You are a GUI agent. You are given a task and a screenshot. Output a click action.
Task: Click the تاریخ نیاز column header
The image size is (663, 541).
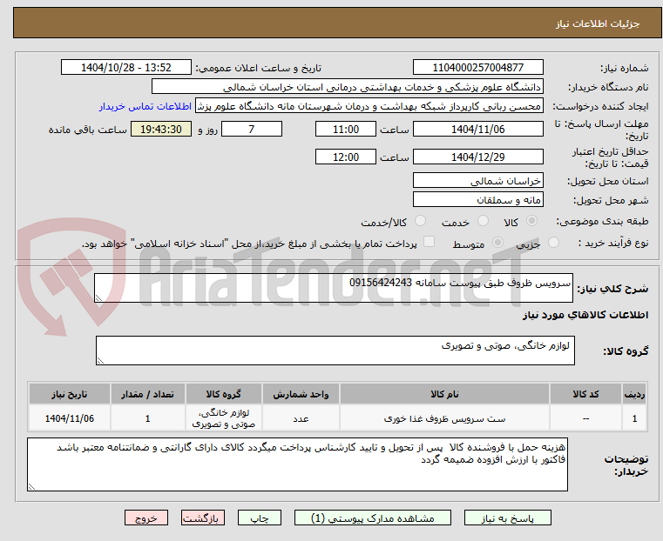(x=70, y=394)
